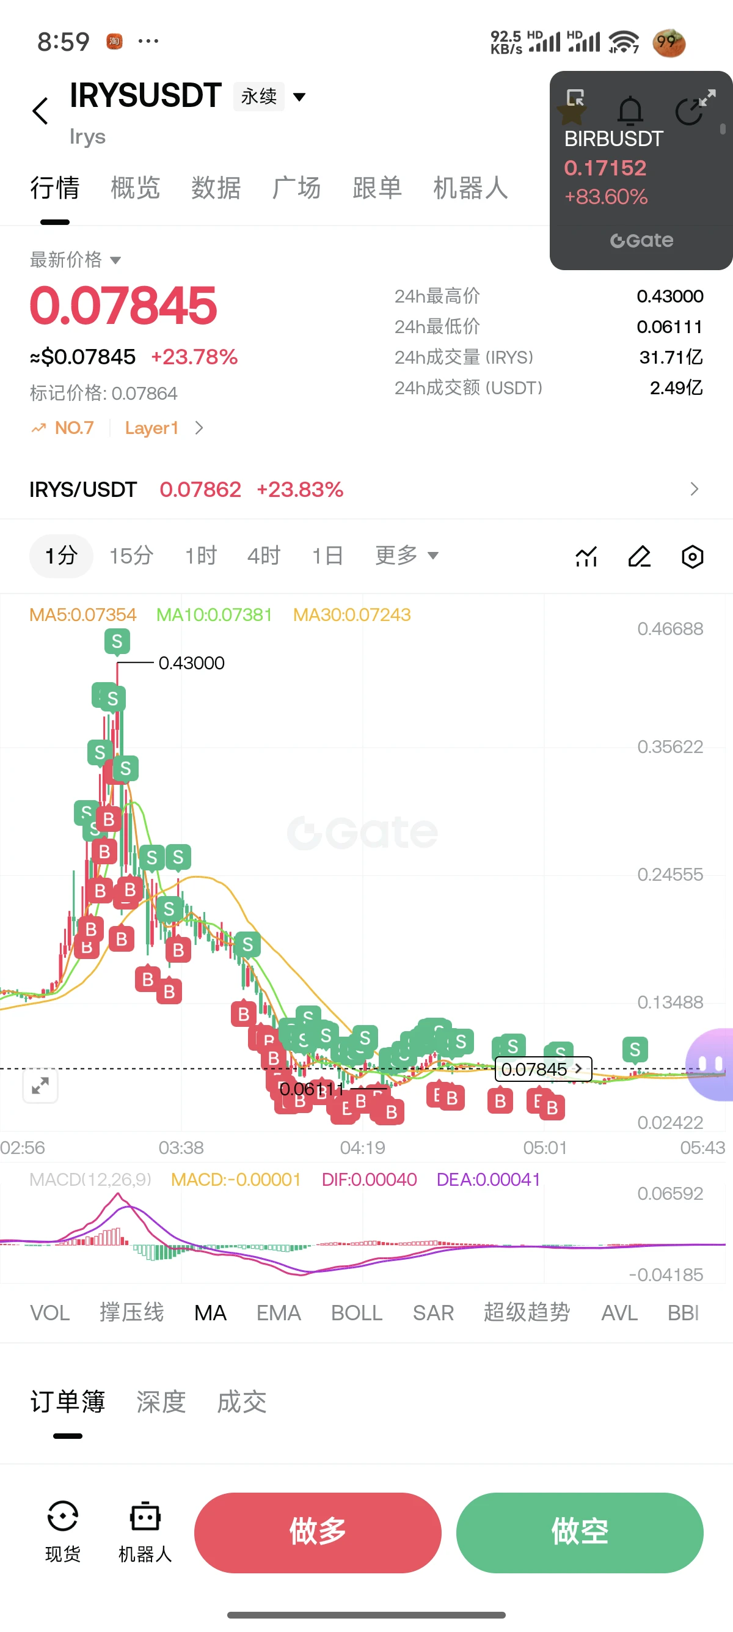Image resolution: width=733 pixels, height=1632 pixels.
Task: Toggle the VOL indicator
Action: pos(50,1313)
